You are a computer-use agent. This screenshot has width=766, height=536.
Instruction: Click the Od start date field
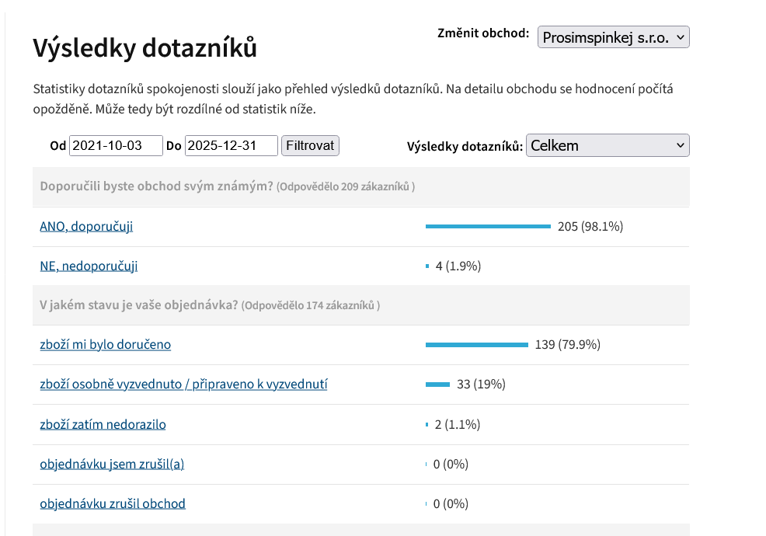point(116,145)
